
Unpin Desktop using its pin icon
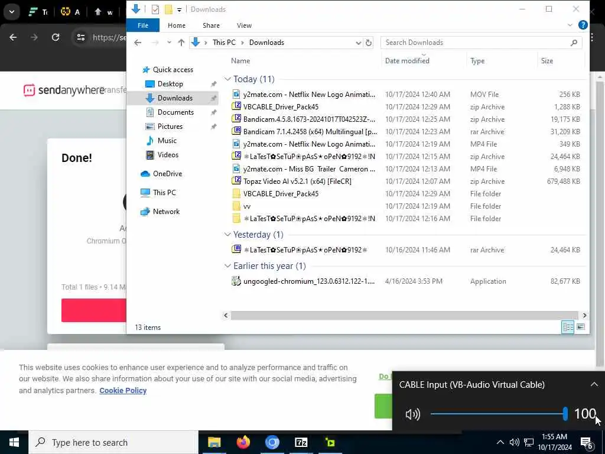click(213, 84)
